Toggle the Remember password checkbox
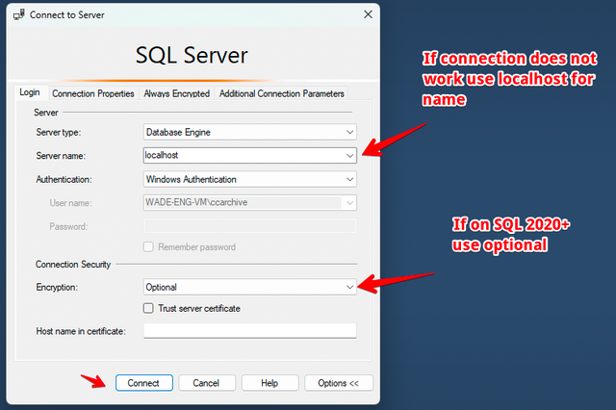This screenshot has width=616, height=410. [148, 247]
